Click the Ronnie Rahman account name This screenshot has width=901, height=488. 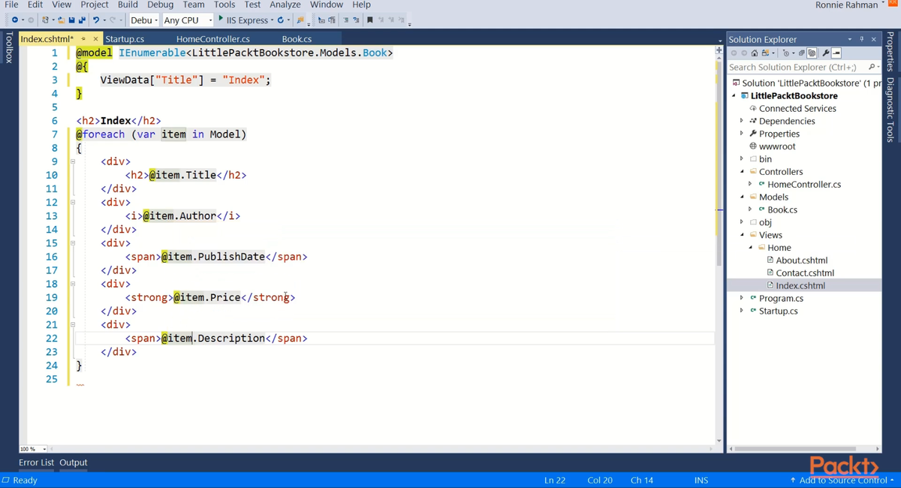click(x=846, y=5)
